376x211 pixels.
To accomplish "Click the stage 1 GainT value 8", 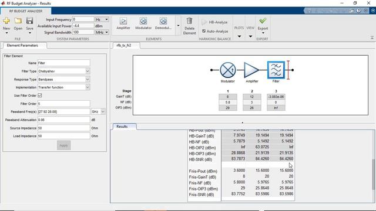I will pos(228,97).
